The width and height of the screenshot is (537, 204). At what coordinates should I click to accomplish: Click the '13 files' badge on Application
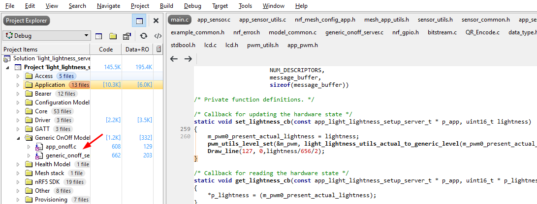pos(79,85)
